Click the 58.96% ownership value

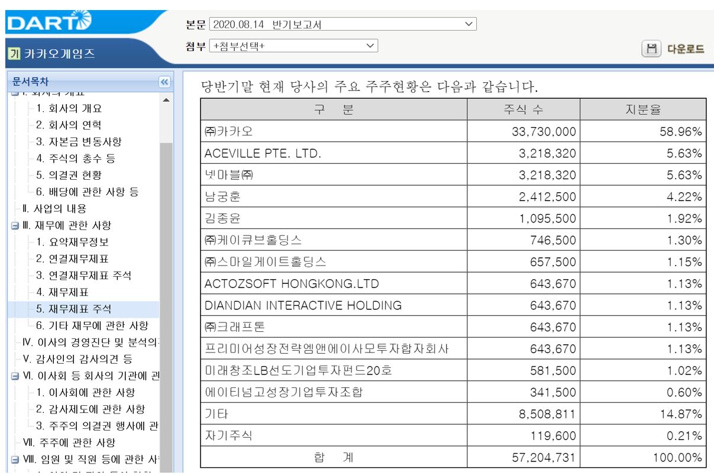coord(680,131)
